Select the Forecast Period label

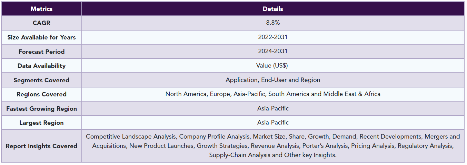pos(41,52)
